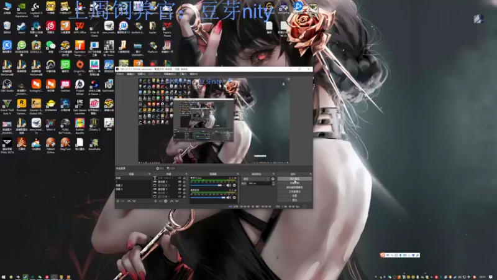The image size is (497, 280).
Task: Mute the second mixer channel speaker
Action: tap(229, 197)
